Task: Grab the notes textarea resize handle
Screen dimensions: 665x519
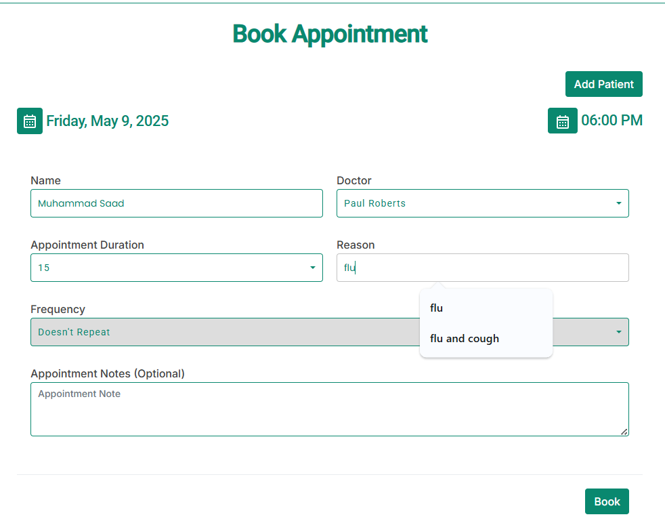Action: [x=624, y=432]
